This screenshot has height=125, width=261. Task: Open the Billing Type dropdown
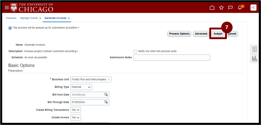[x=81, y=87]
